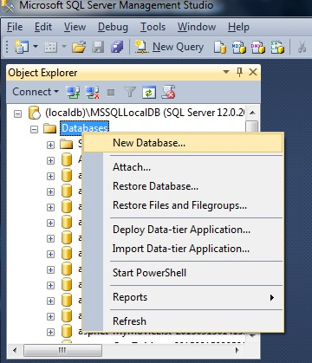Screen dimensions: 312x363
Task: Click the Database Engine Query icon
Action: (220, 47)
